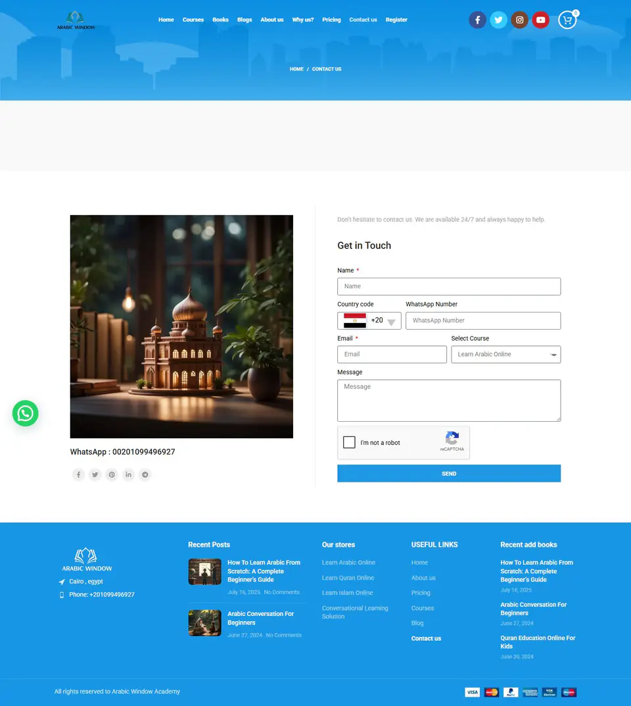Open Recent Posts How To Learn Arabic article

click(264, 571)
